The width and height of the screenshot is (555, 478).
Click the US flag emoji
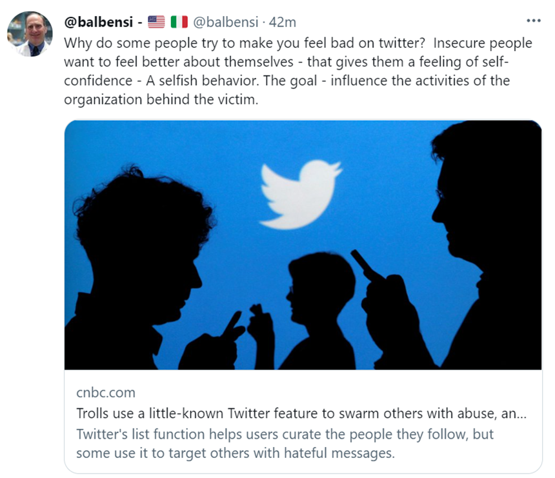coord(156,22)
